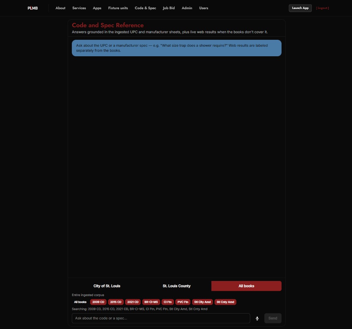352x329 pixels.
Task: Click the PLMB logo
Action: coord(33,8)
